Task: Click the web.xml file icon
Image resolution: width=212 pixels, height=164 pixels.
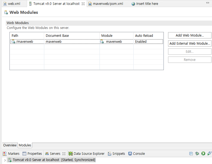Action: point(5,4)
